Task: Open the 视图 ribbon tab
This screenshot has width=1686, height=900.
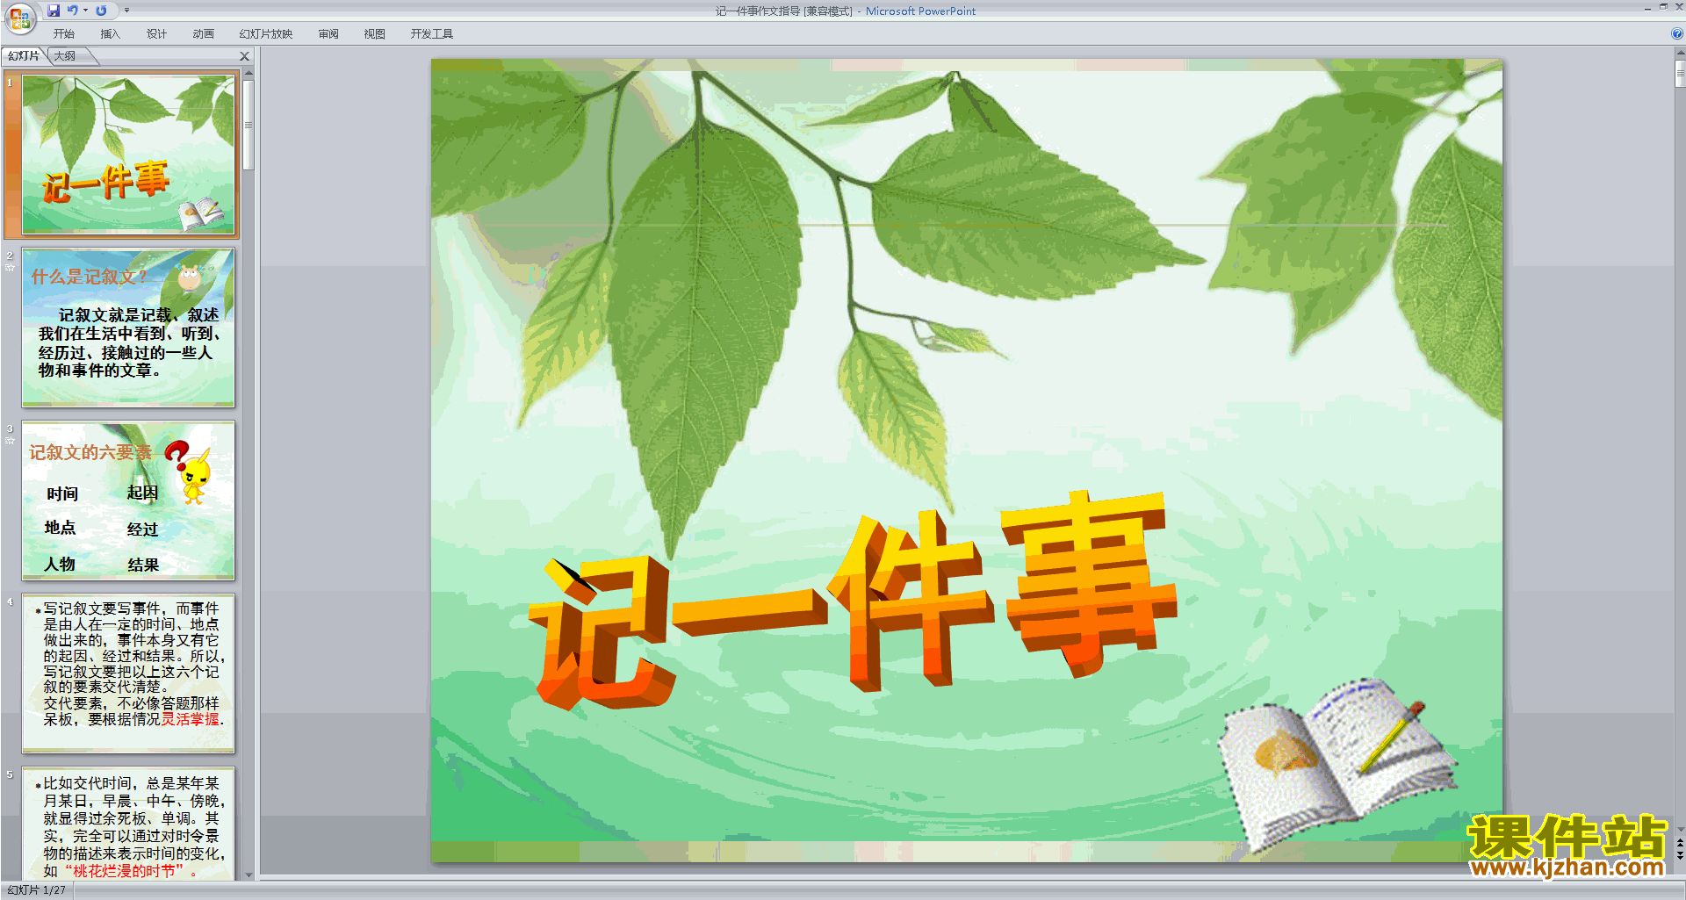Action: [375, 34]
